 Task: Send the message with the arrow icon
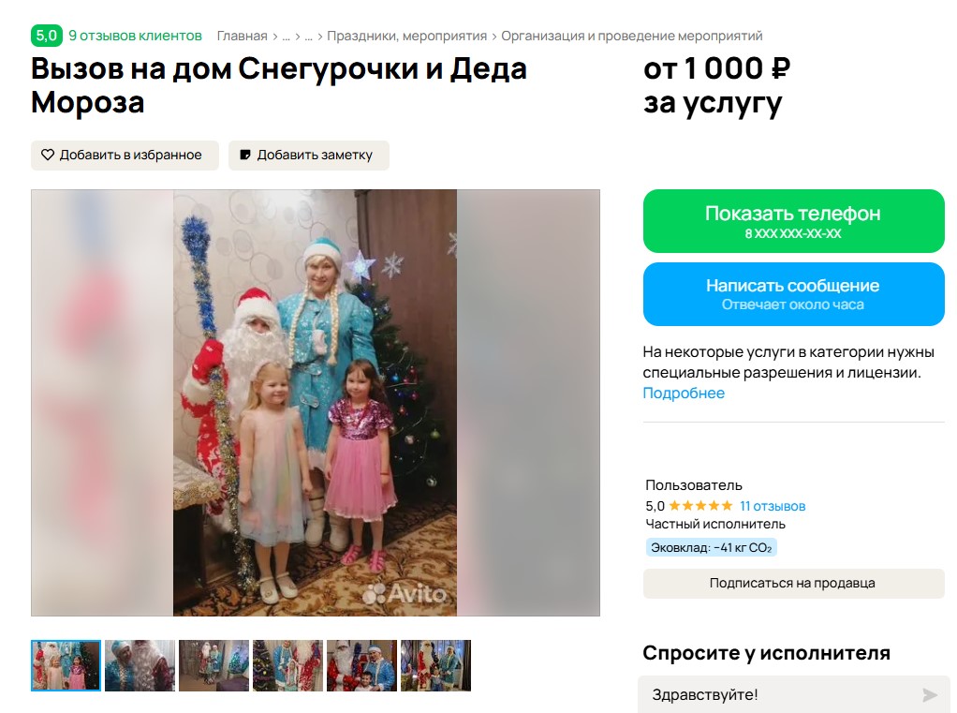929,694
